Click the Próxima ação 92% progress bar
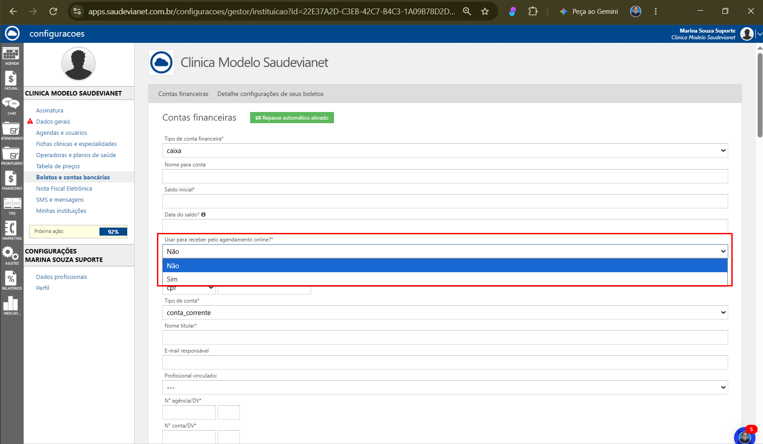Viewport: 763px width, 444px height. pyautogui.click(x=78, y=232)
